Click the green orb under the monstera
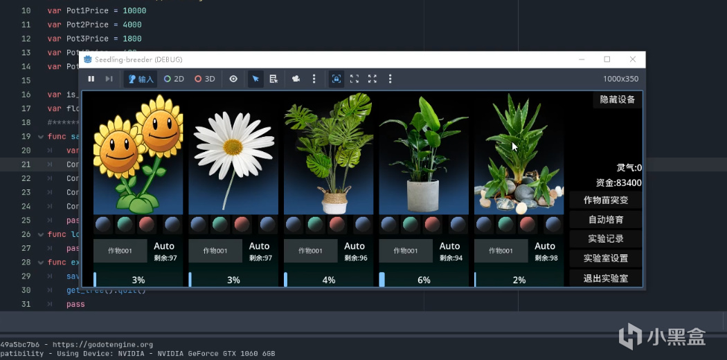Image resolution: width=727 pixels, height=360 pixels. click(x=315, y=225)
